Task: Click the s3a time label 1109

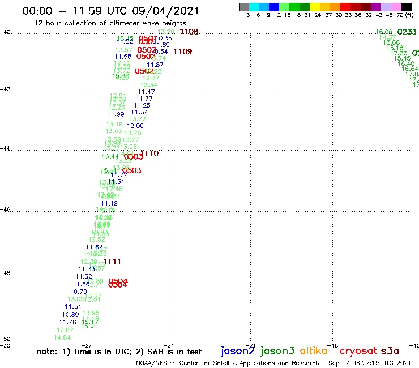Action: (x=183, y=52)
